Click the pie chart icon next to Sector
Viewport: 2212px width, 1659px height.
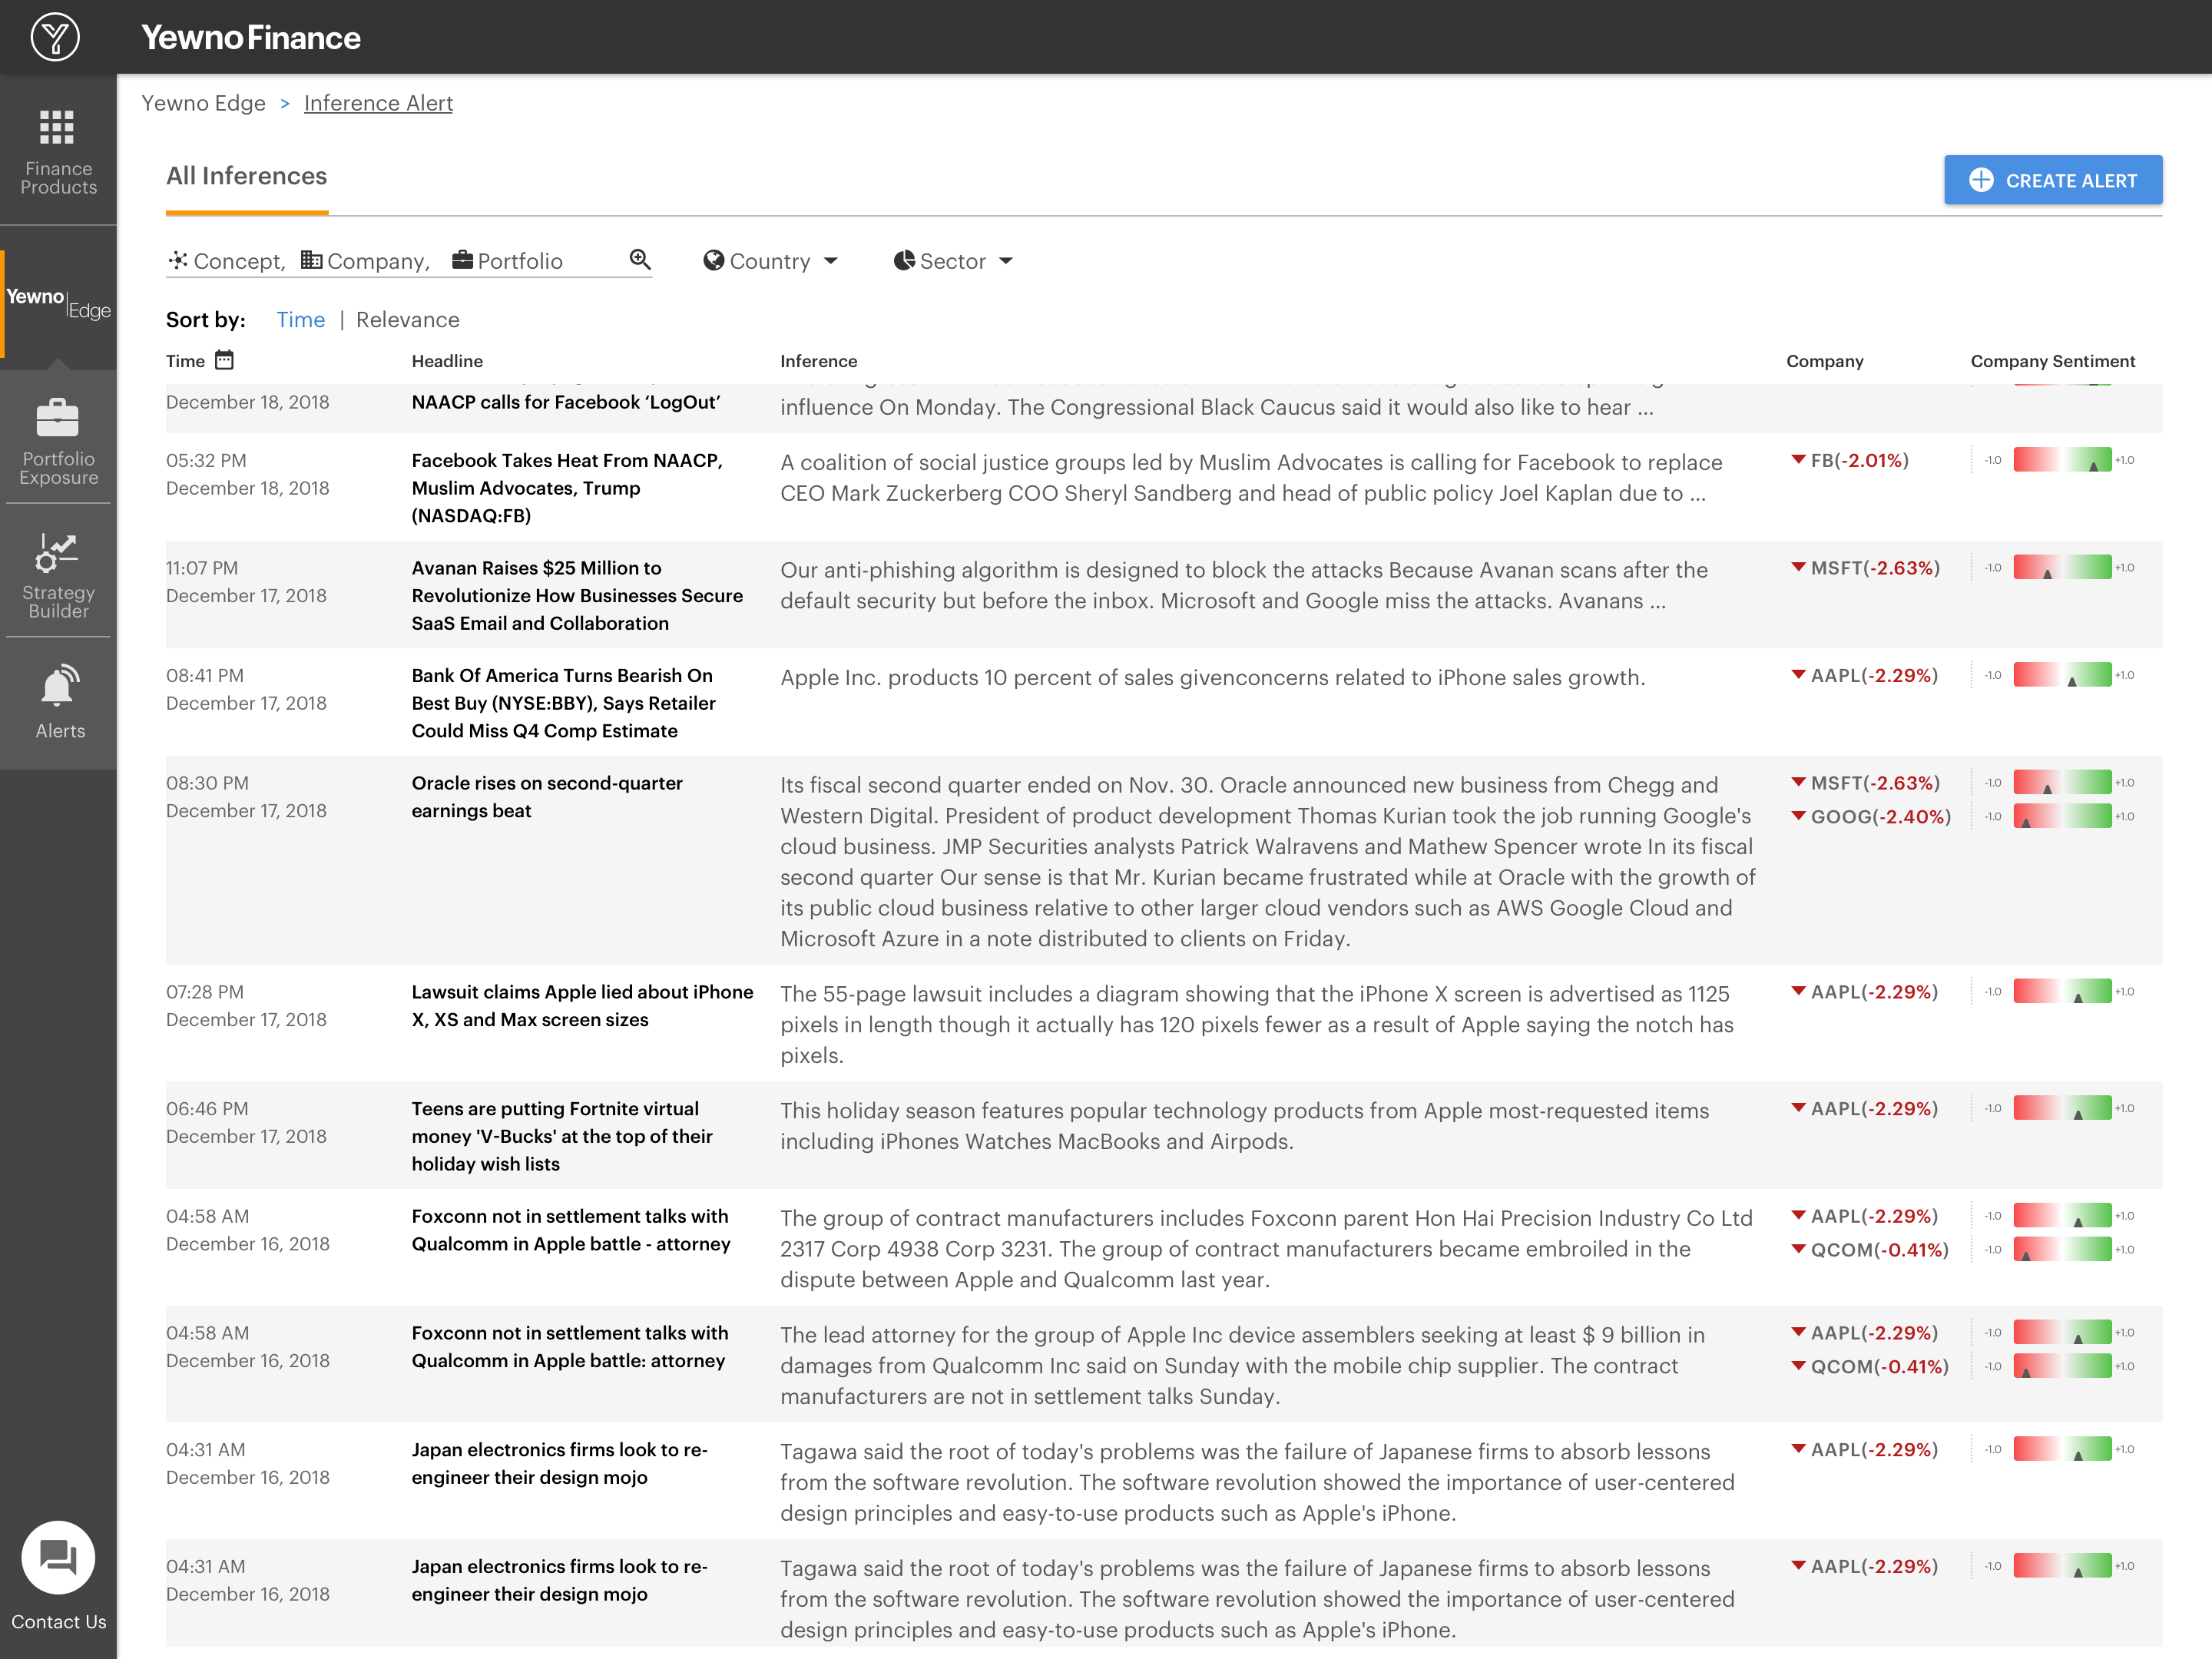pos(904,260)
